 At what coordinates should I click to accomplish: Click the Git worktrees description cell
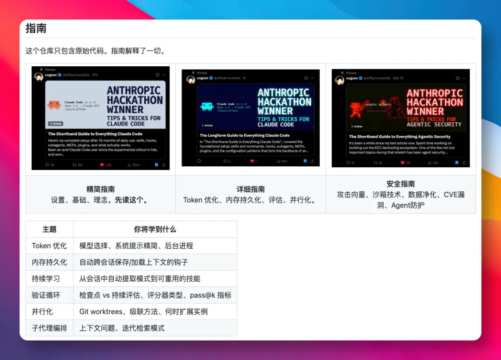coord(155,311)
